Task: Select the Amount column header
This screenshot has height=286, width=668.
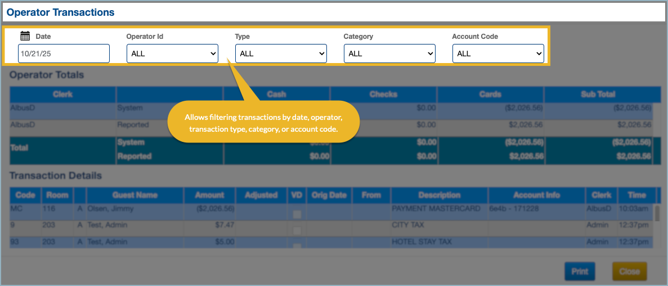Action: [x=209, y=195]
